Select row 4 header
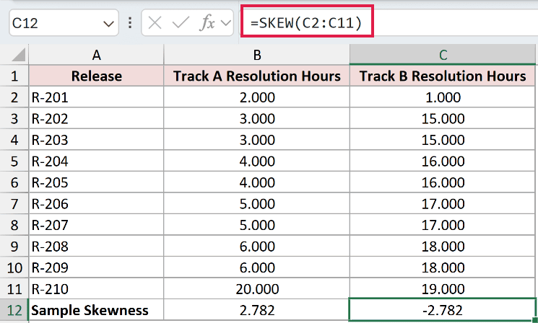 (x=14, y=140)
